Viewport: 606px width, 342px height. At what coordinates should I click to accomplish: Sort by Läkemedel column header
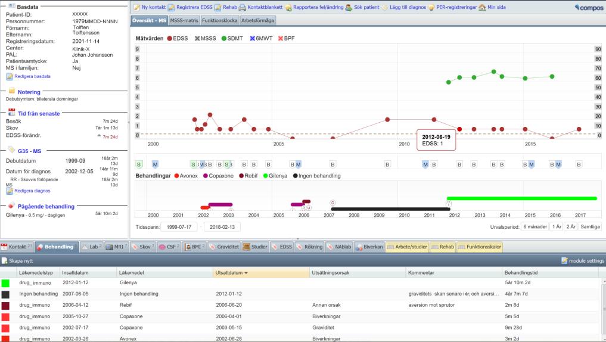[x=164, y=273]
